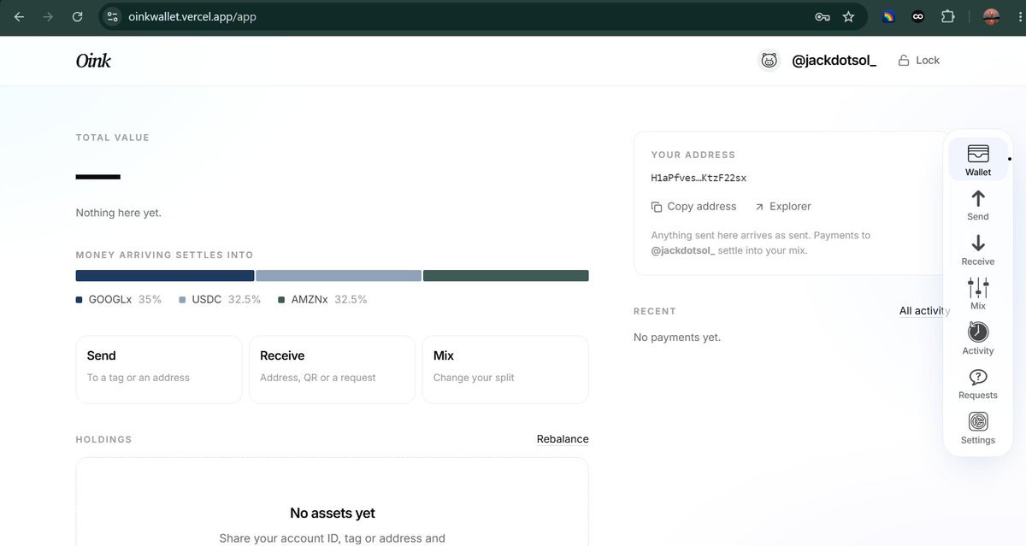Viewport: 1026px width, 546px height.
Task: Click the GOOGLx dark blue bar segment
Action: point(165,275)
